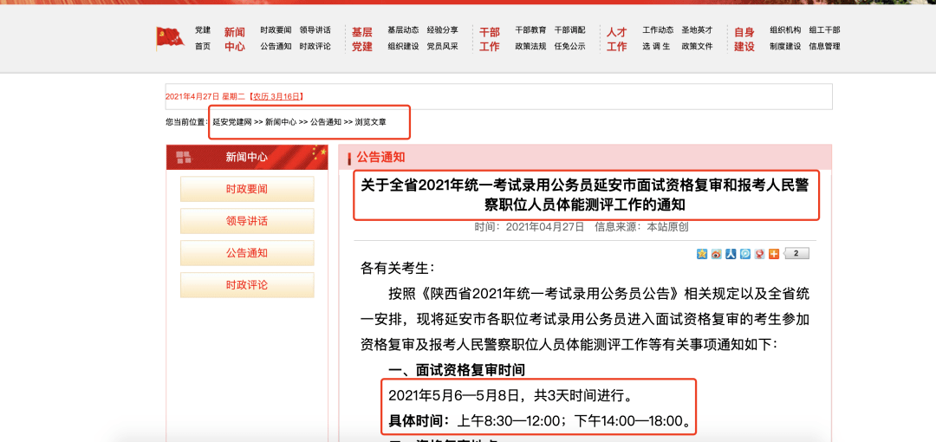Screen dimensions: 936x442
Task: Open 基层动态 link
Action: [403, 29]
